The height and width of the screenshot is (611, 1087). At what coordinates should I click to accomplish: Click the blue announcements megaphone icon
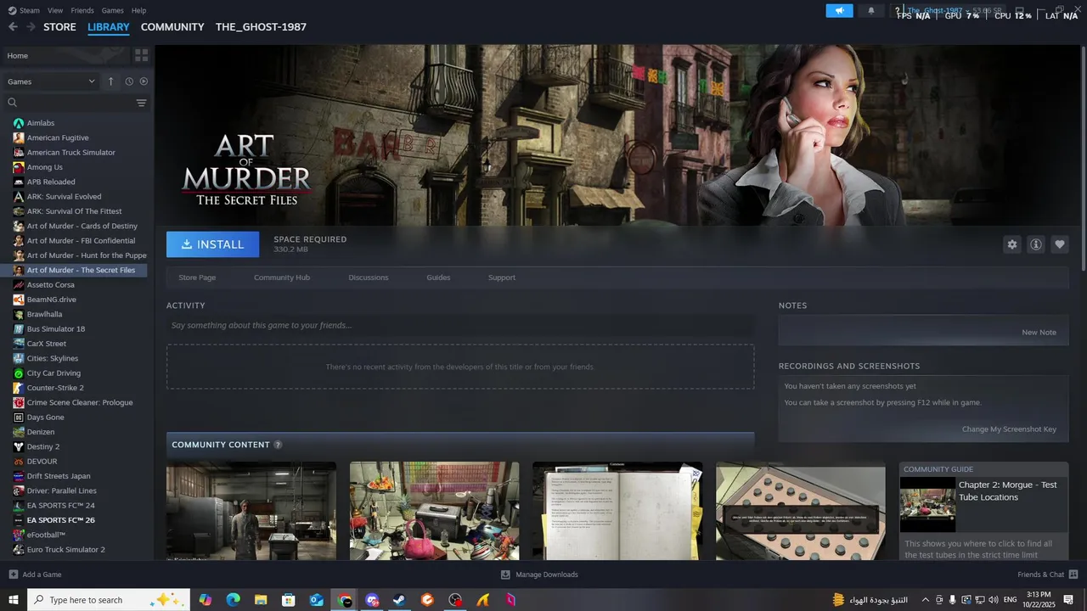point(839,11)
